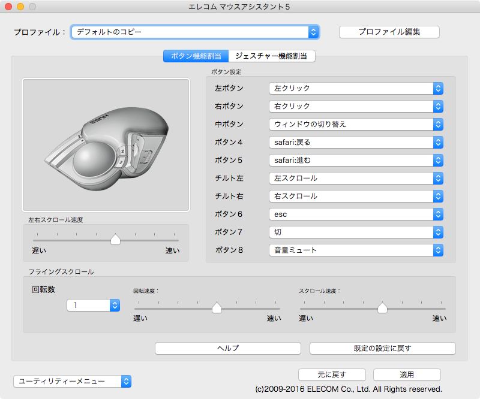Image resolution: width=480 pixels, height=399 pixels.
Task: Open the ボタン4 dropdown showing safari:戻る
Action: (x=356, y=143)
